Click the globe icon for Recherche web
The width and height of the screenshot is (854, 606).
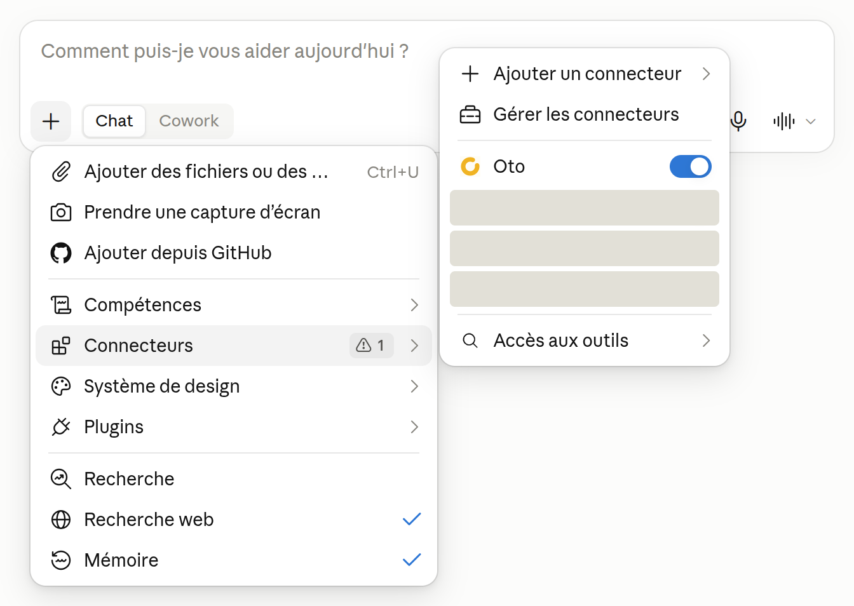click(61, 520)
